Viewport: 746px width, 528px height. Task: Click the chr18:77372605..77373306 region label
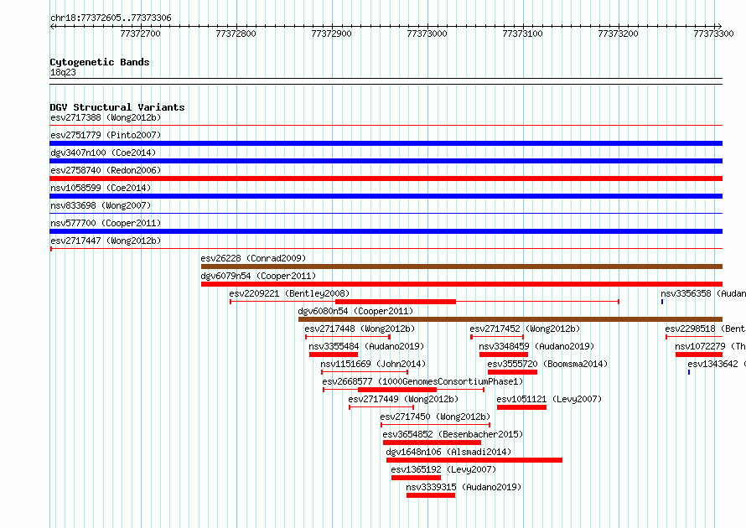pos(111,18)
